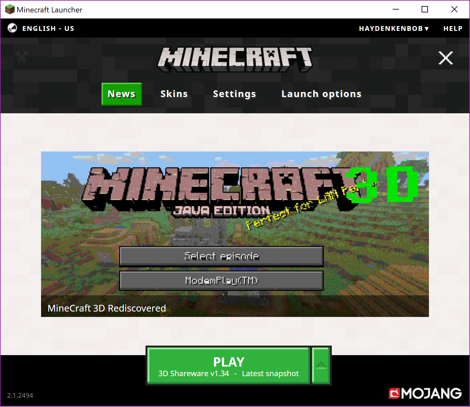Image resolution: width=470 pixels, height=407 pixels.
Task: Click the launcher version number 2.1.2494
Action: pos(20,395)
